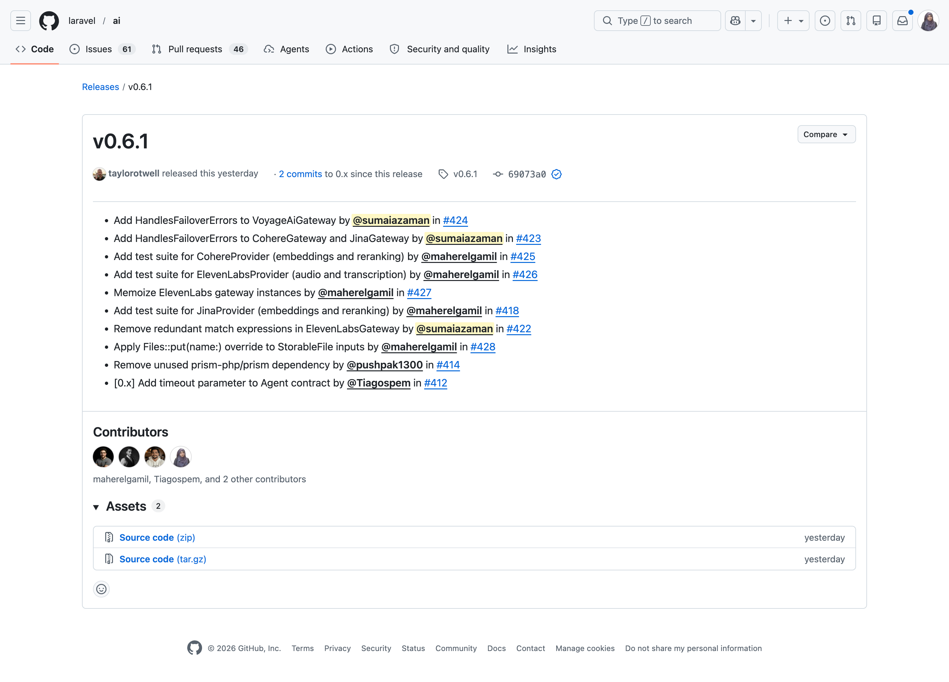Screen dimensions: 949x682
Task: Download Source code (tar.gz)
Action: pos(163,559)
